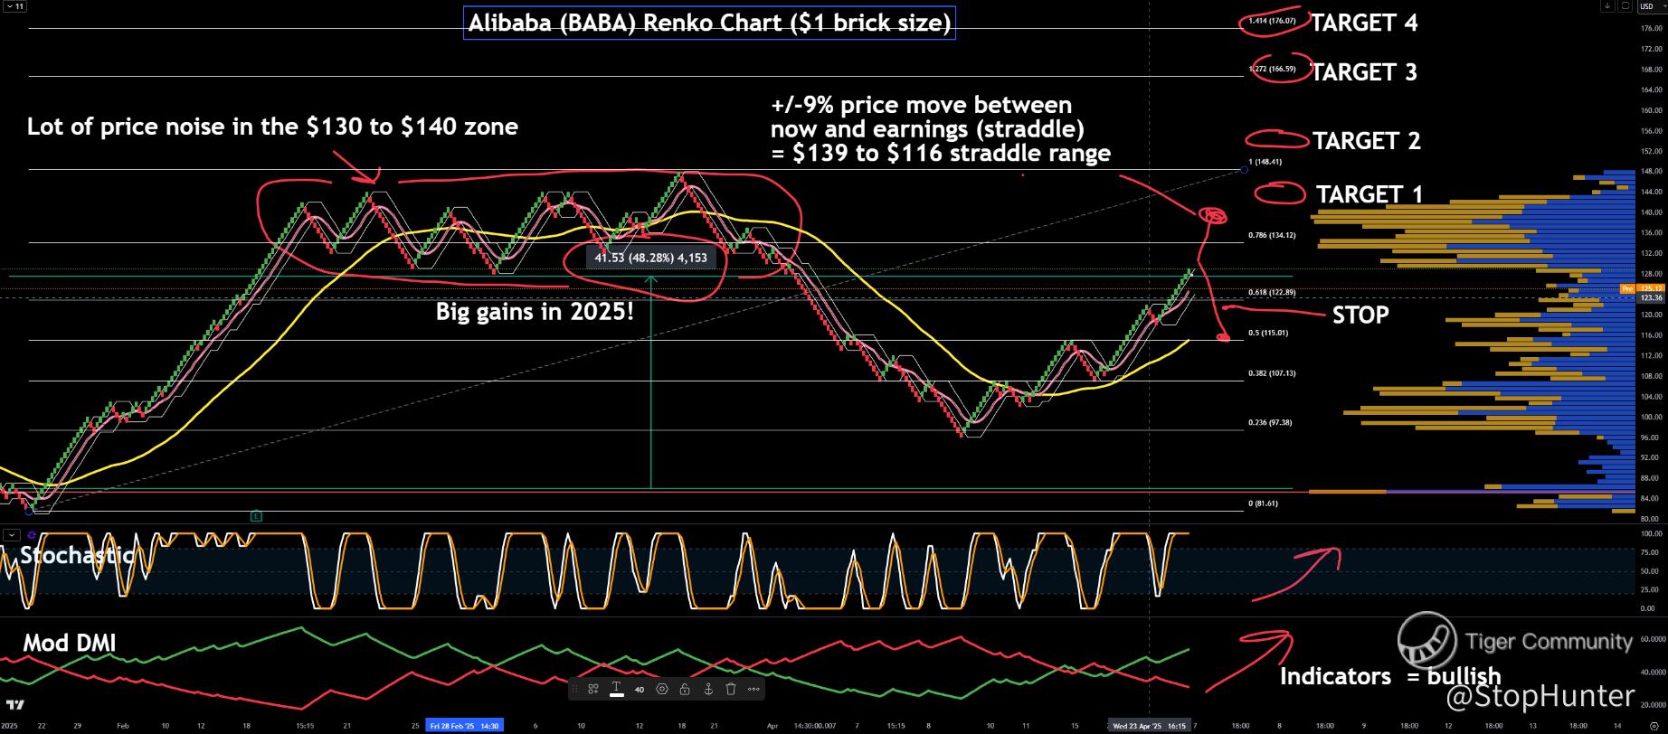Change text color in the drawing toolbar
Screen dimensions: 1668x734
[617, 689]
